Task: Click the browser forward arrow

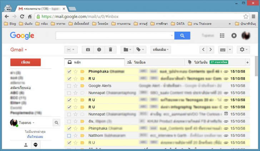Action: (14, 16)
